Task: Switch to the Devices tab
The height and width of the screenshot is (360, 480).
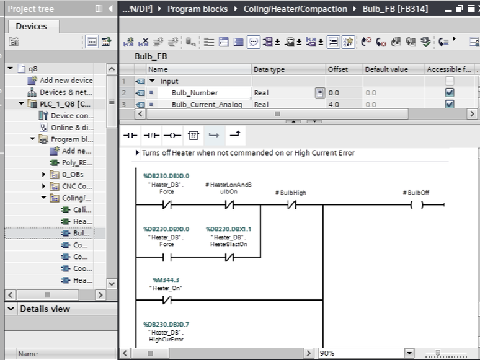Action: 31,26
